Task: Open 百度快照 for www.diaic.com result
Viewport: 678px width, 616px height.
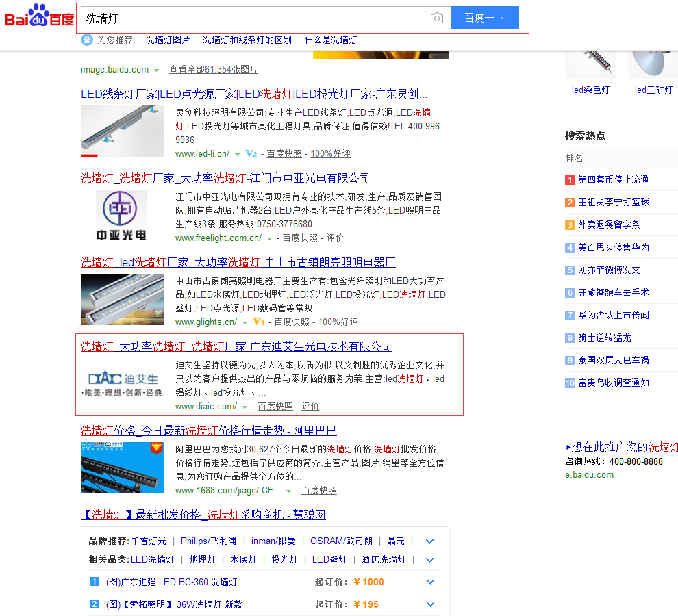Action: (x=275, y=407)
